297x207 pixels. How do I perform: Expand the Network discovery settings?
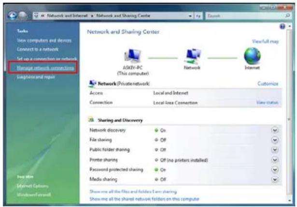275,130
